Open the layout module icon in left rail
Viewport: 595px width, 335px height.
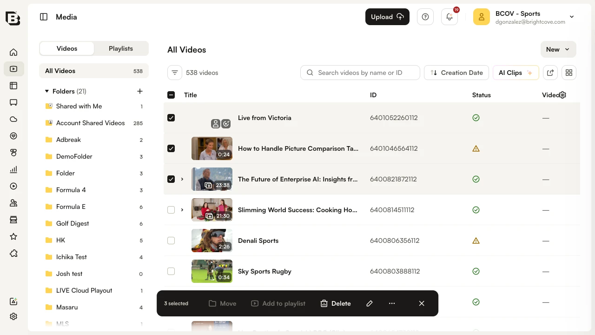click(x=13, y=86)
